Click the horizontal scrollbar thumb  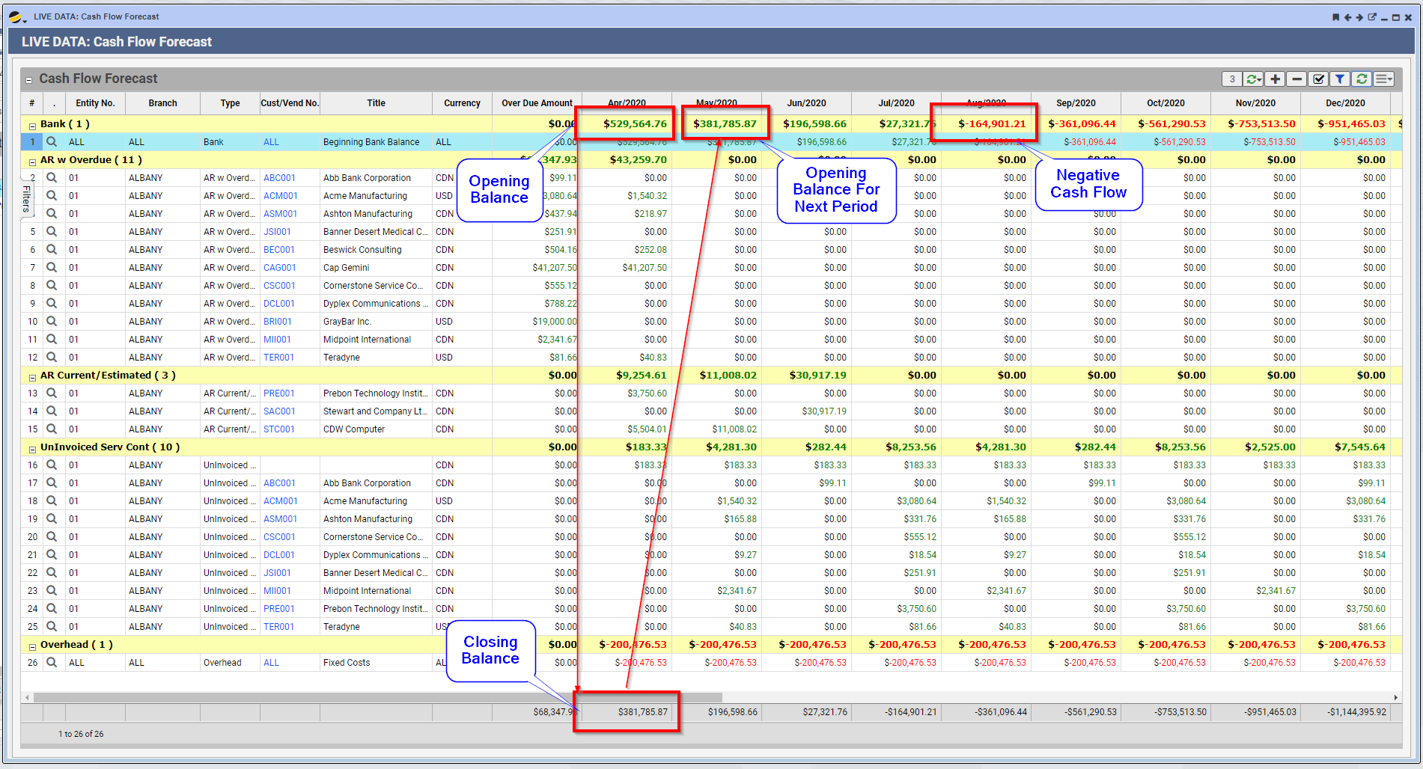(x=378, y=697)
